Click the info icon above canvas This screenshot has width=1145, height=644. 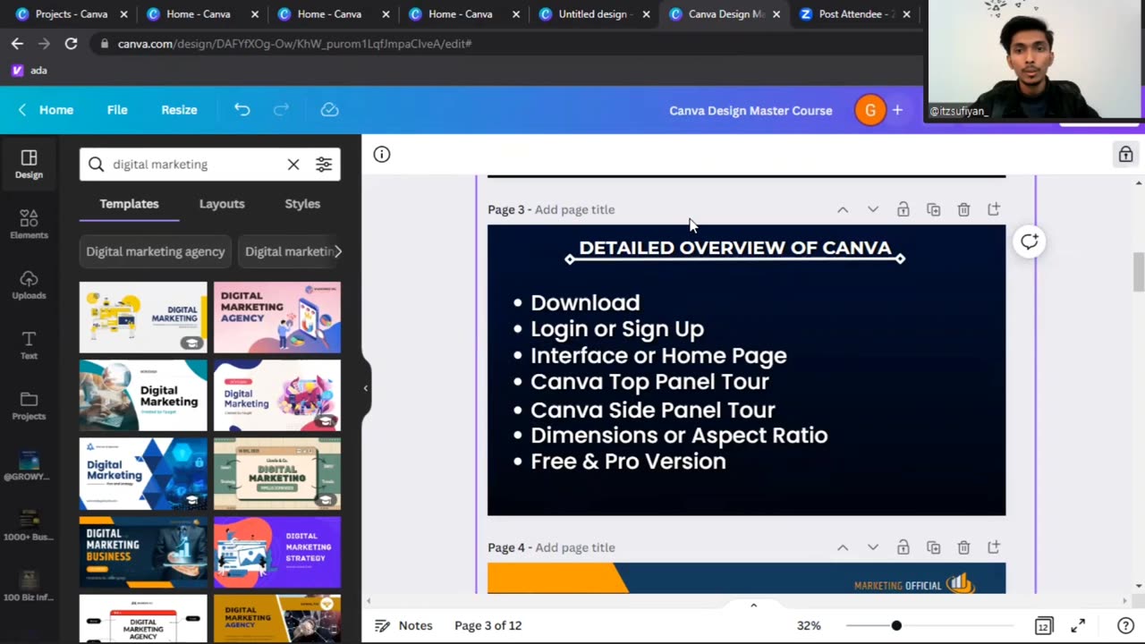click(382, 154)
